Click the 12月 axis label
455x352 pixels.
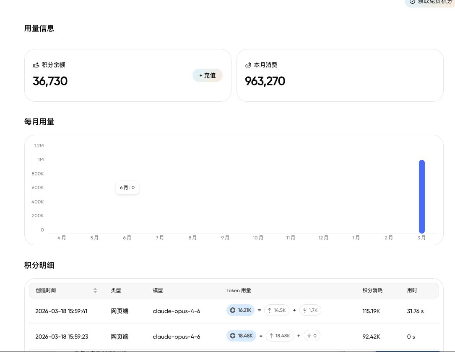pyautogui.click(x=323, y=238)
